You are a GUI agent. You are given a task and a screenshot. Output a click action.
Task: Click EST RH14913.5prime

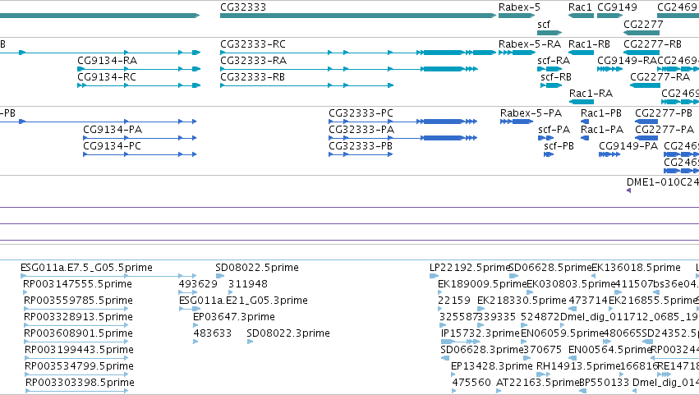578,366
